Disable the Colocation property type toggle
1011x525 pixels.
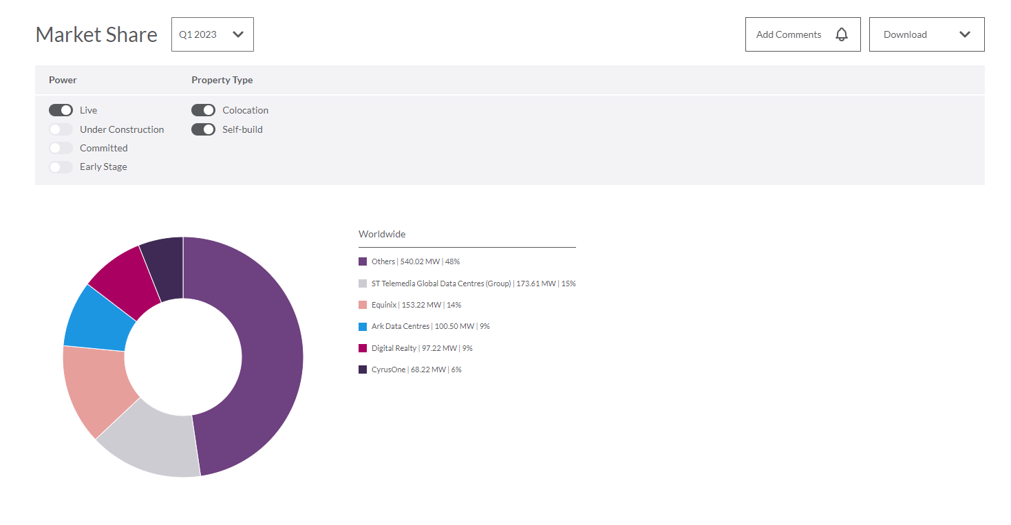coord(203,110)
